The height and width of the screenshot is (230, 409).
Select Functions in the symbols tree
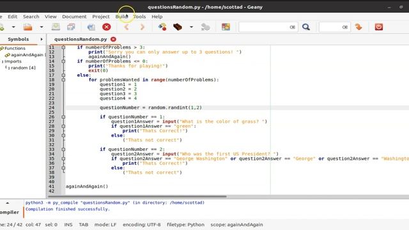(15, 49)
